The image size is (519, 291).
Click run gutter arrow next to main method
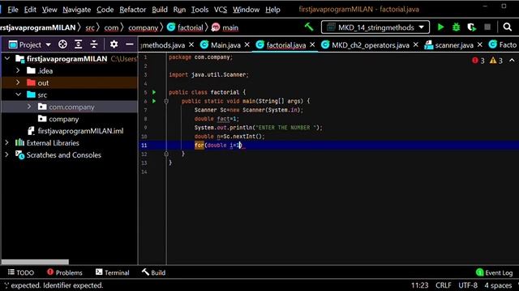154,101
